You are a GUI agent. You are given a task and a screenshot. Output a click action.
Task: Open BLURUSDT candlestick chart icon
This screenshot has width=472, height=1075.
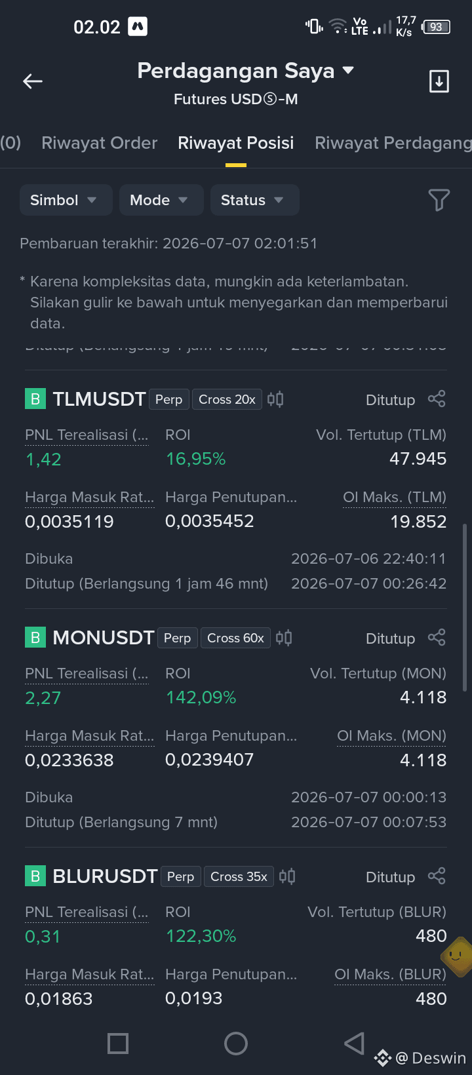(287, 876)
